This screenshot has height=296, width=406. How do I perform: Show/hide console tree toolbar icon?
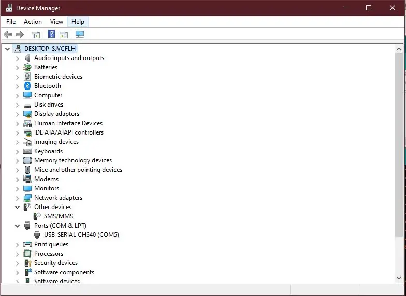point(35,34)
